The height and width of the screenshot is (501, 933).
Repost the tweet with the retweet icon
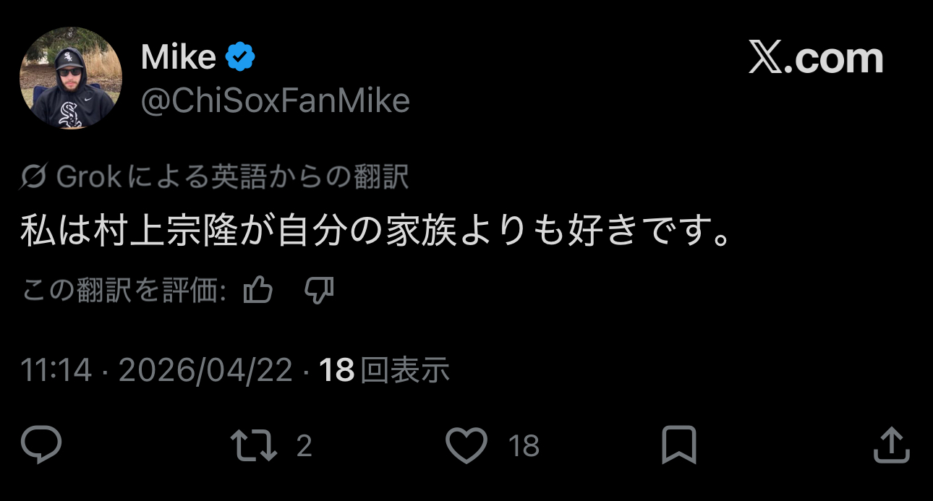point(253,445)
